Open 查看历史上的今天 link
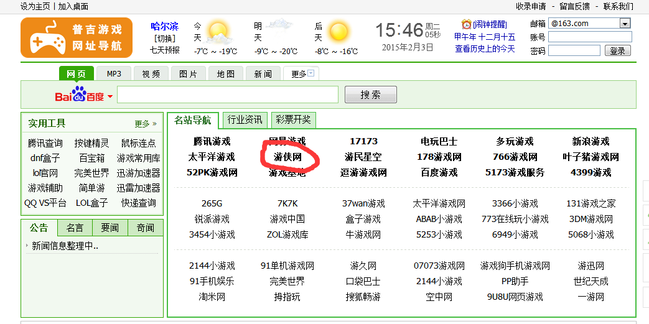The width and height of the screenshot is (649, 324). [485, 49]
